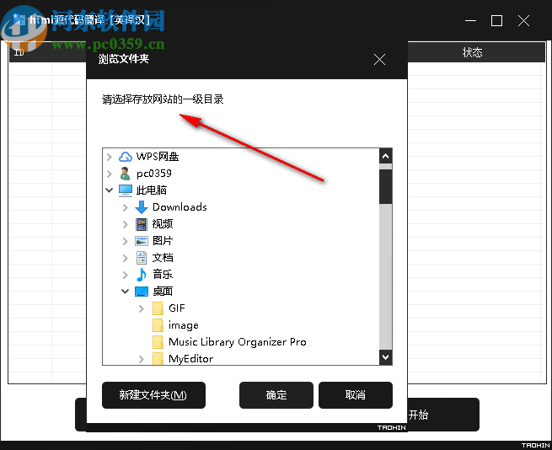552x450 pixels.
Task: Expand the GIF folder node
Action: pyautogui.click(x=142, y=308)
